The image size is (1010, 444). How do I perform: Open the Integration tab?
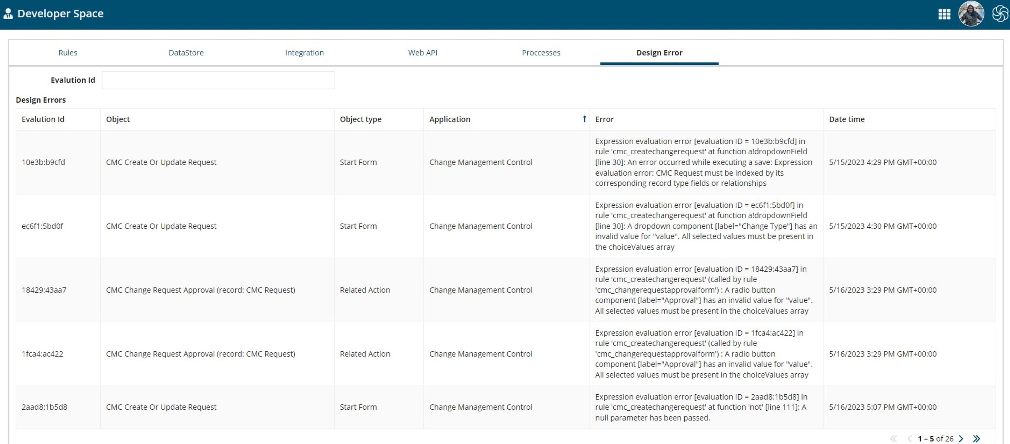(304, 53)
